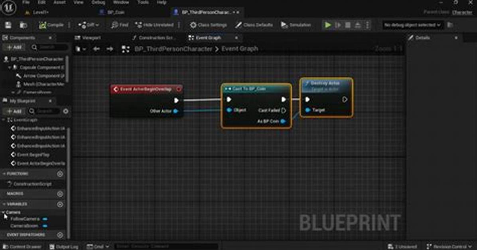Collapse the Variables section
Screen dimensions: 477x250
click(x=4, y=204)
